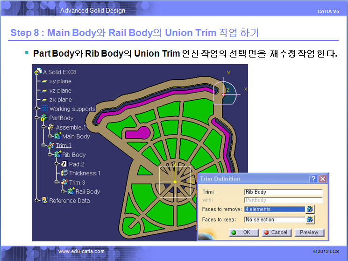Click the compass at top right of viewport
Image resolution: width=348 pixels, height=261 pixels.
point(224,93)
